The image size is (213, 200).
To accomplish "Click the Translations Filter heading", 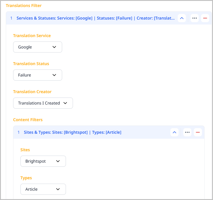I will (x=24, y=6).
